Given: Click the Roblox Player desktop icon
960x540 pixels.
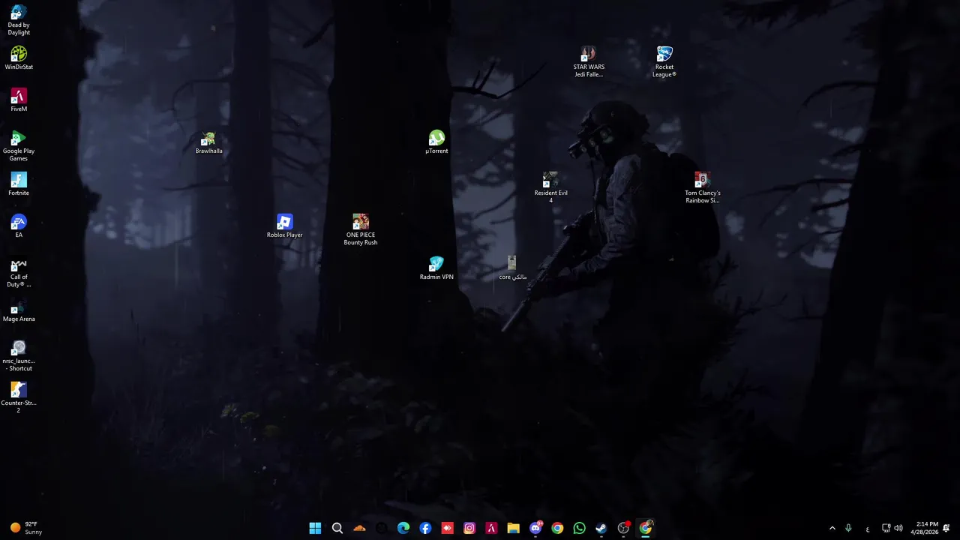Looking at the screenshot, I should (x=284, y=226).
